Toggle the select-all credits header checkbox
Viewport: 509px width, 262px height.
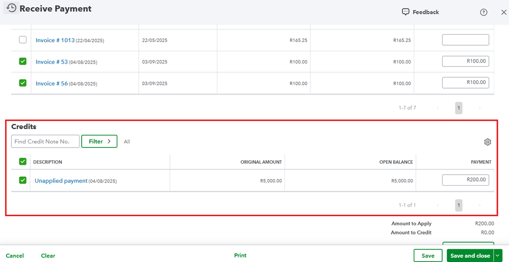click(22, 161)
